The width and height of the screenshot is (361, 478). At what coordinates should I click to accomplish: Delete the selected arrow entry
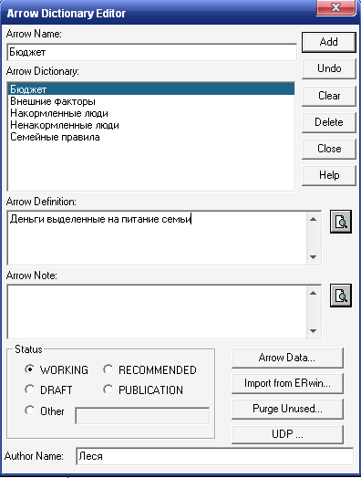point(329,122)
